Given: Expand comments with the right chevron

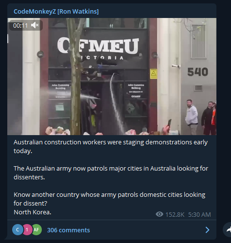Looking at the screenshot, I should point(207,230).
